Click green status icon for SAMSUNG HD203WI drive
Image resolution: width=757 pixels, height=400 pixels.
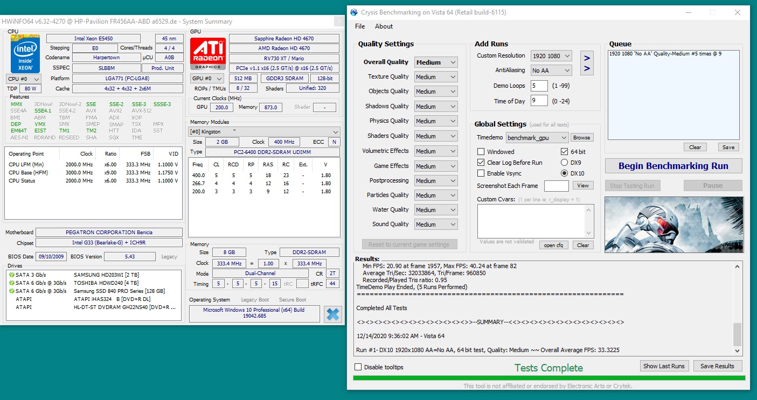12,275
